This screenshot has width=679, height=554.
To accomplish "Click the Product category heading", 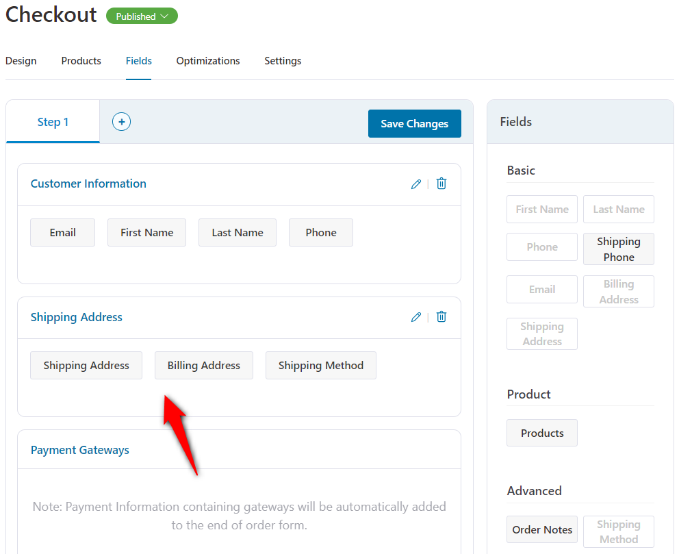I will pyautogui.click(x=528, y=394).
